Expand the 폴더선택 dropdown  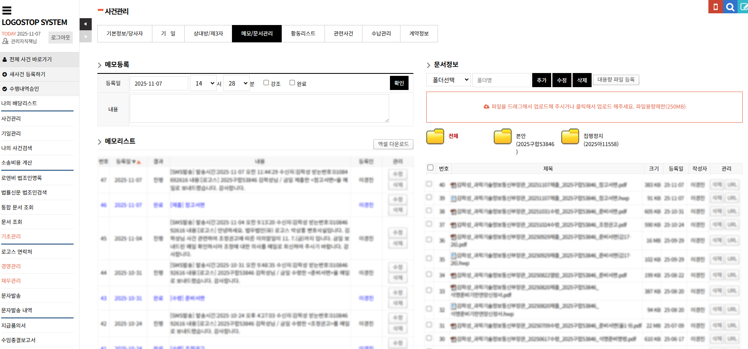pyautogui.click(x=448, y=80)
